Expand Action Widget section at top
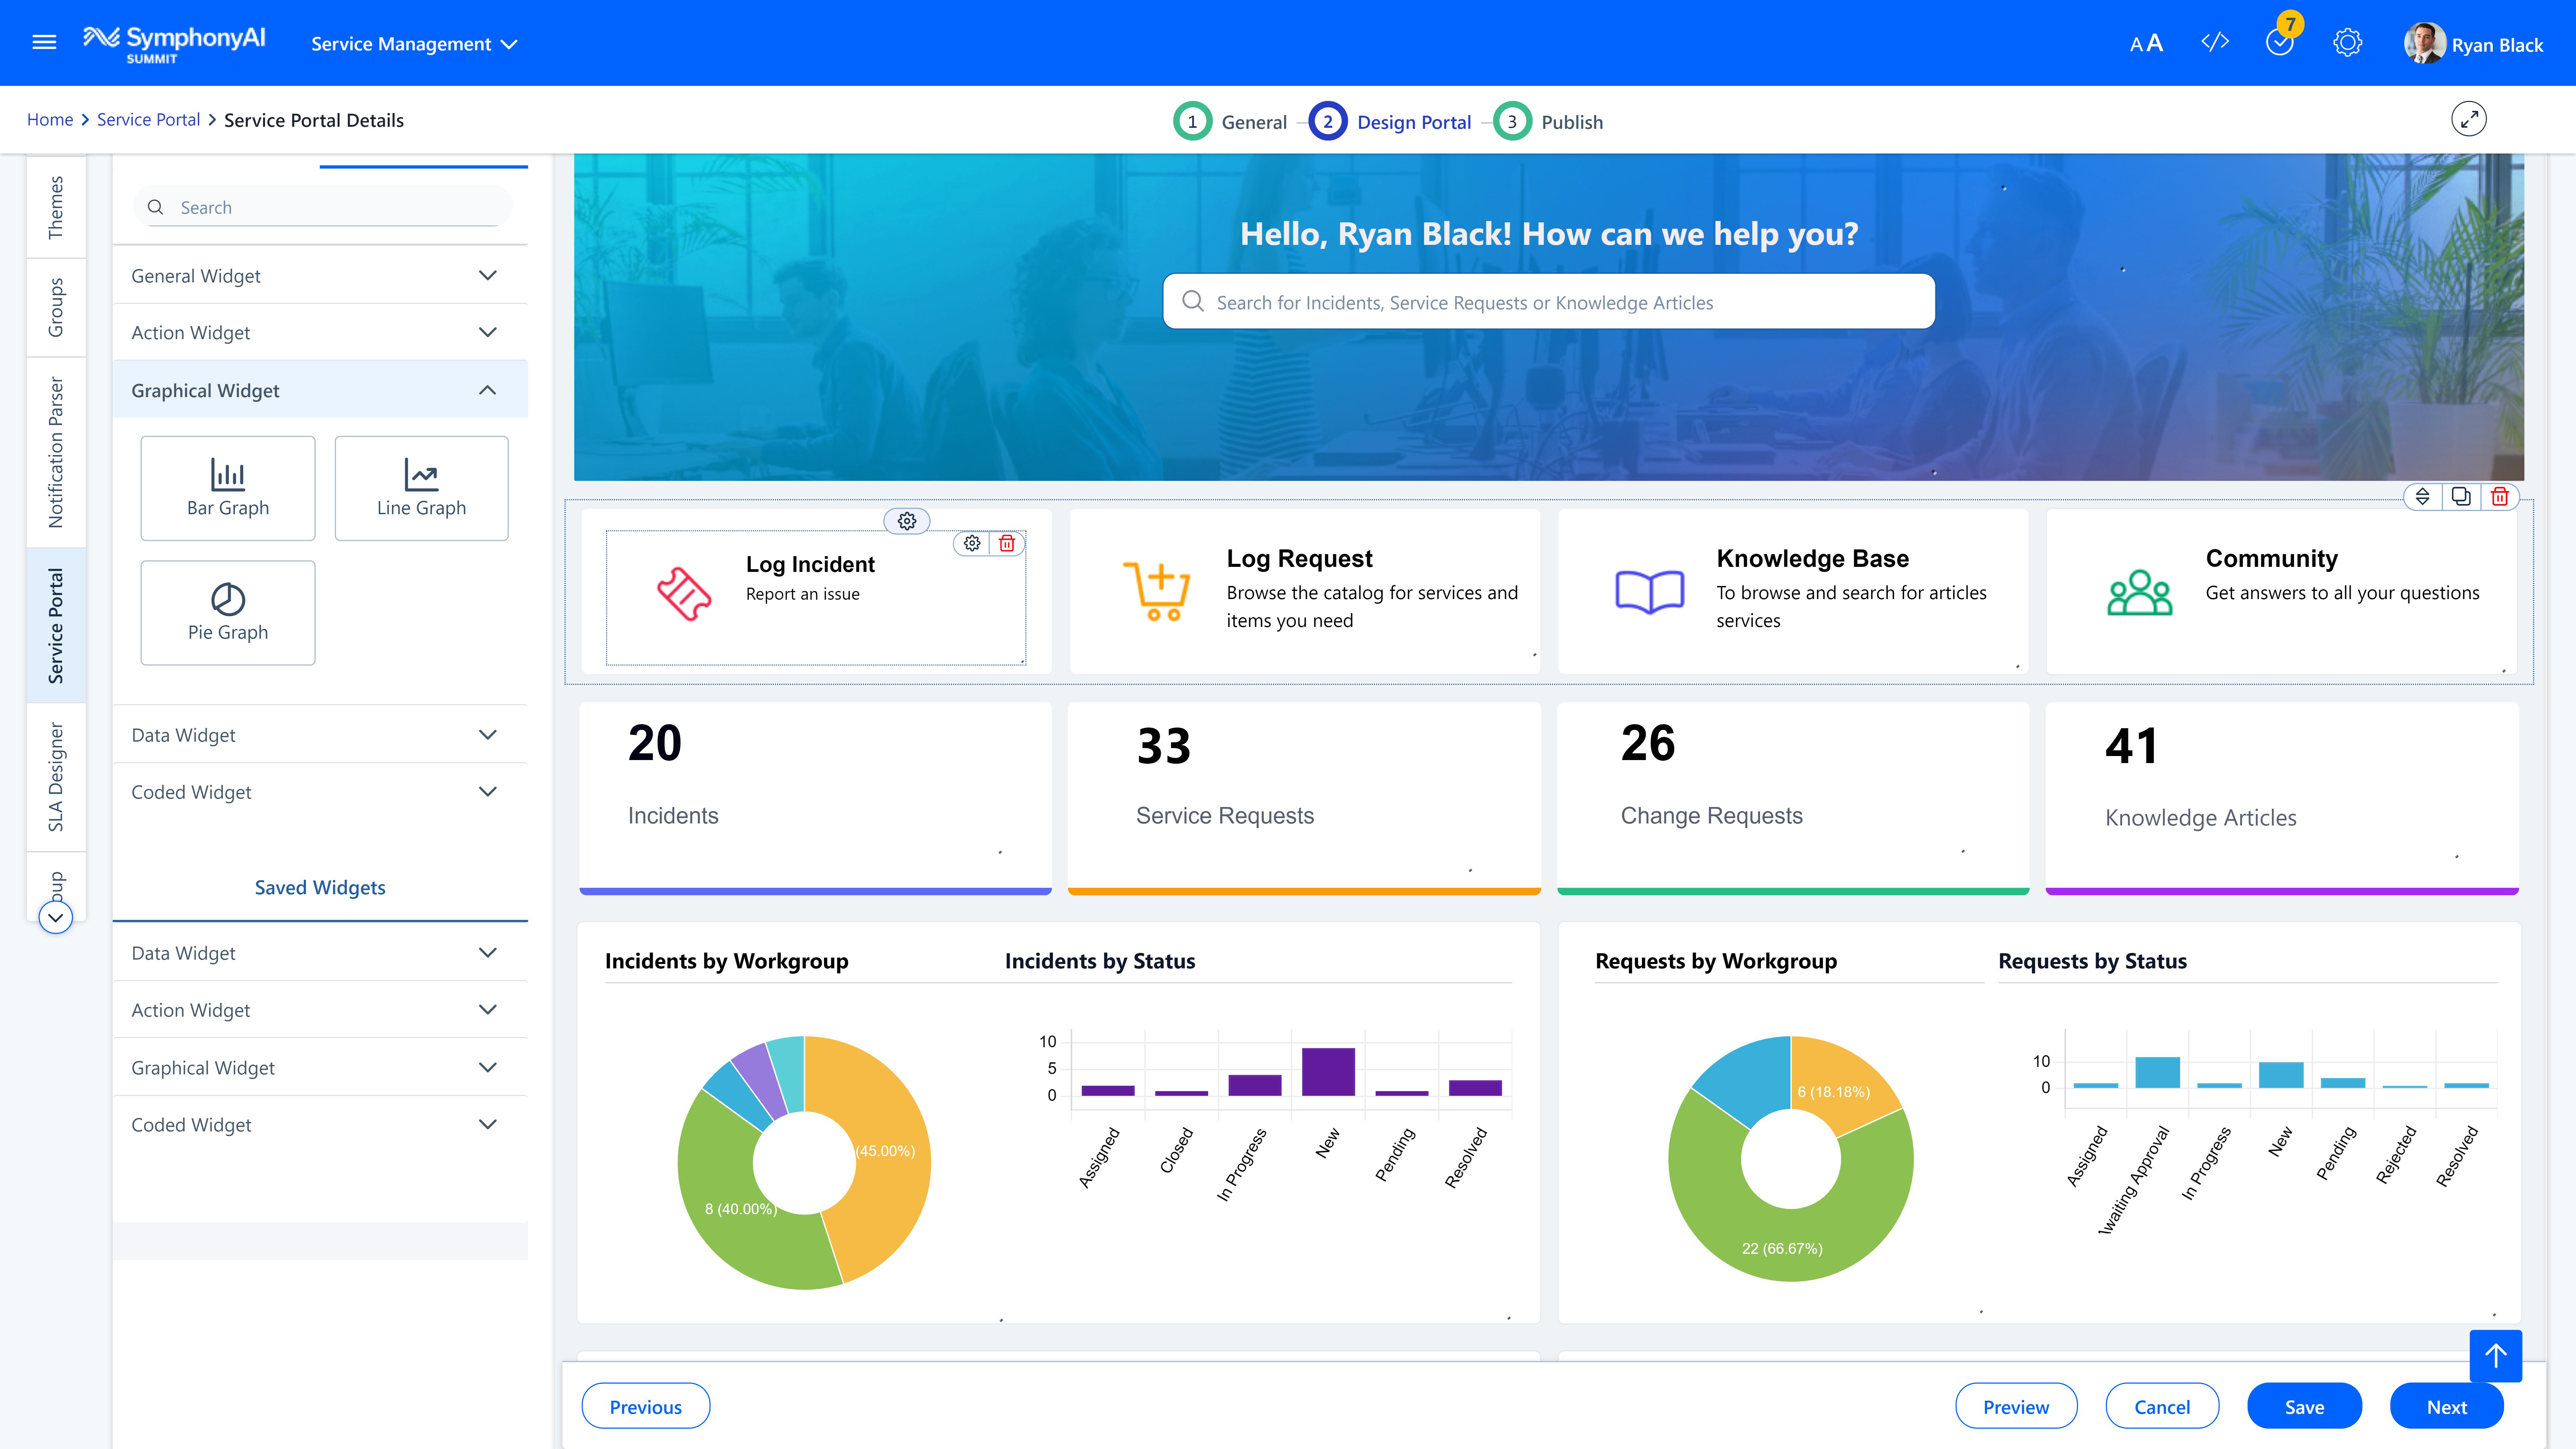The image size is (2576, 1449). tap(320, 332)
